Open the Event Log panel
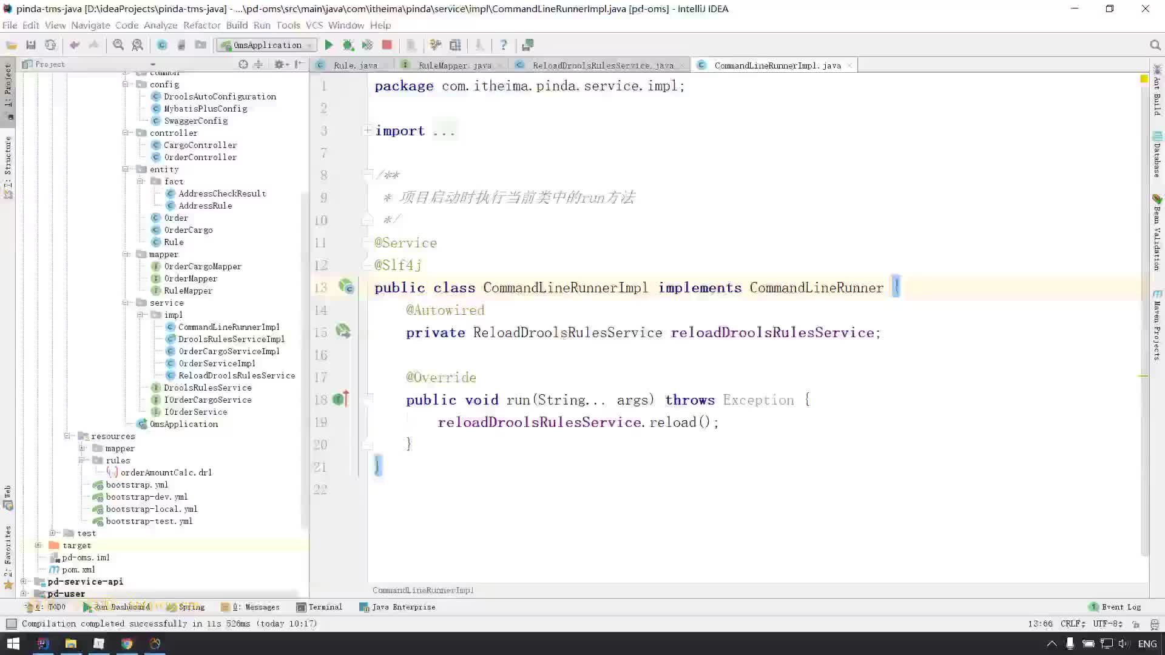Image resolution: width=1165 pixels, height=655 pixels. point(1115,607)
